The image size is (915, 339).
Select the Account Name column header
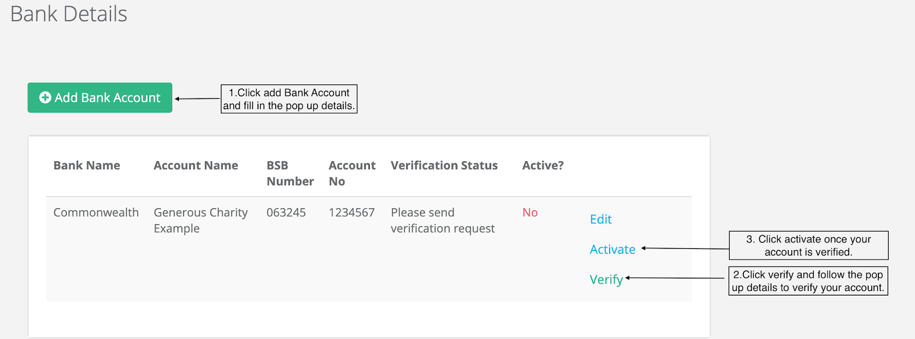[196, 166]
